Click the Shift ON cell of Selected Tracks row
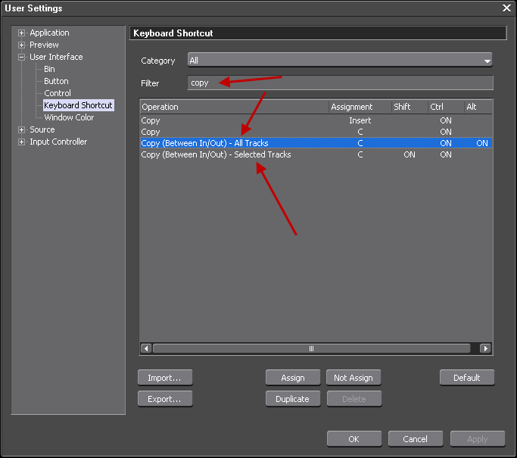 click(410, 154)
